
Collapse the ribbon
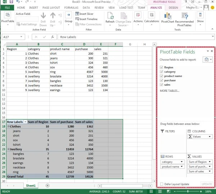pyautogui.click(x=212, y=29)
